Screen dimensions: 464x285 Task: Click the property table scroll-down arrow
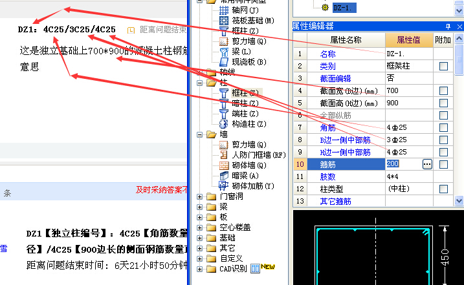(x=459, y=201)
